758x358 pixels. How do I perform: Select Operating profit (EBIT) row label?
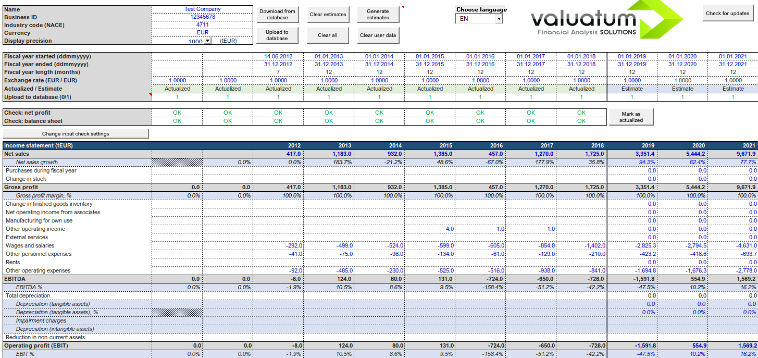click(x=35, y=346)
